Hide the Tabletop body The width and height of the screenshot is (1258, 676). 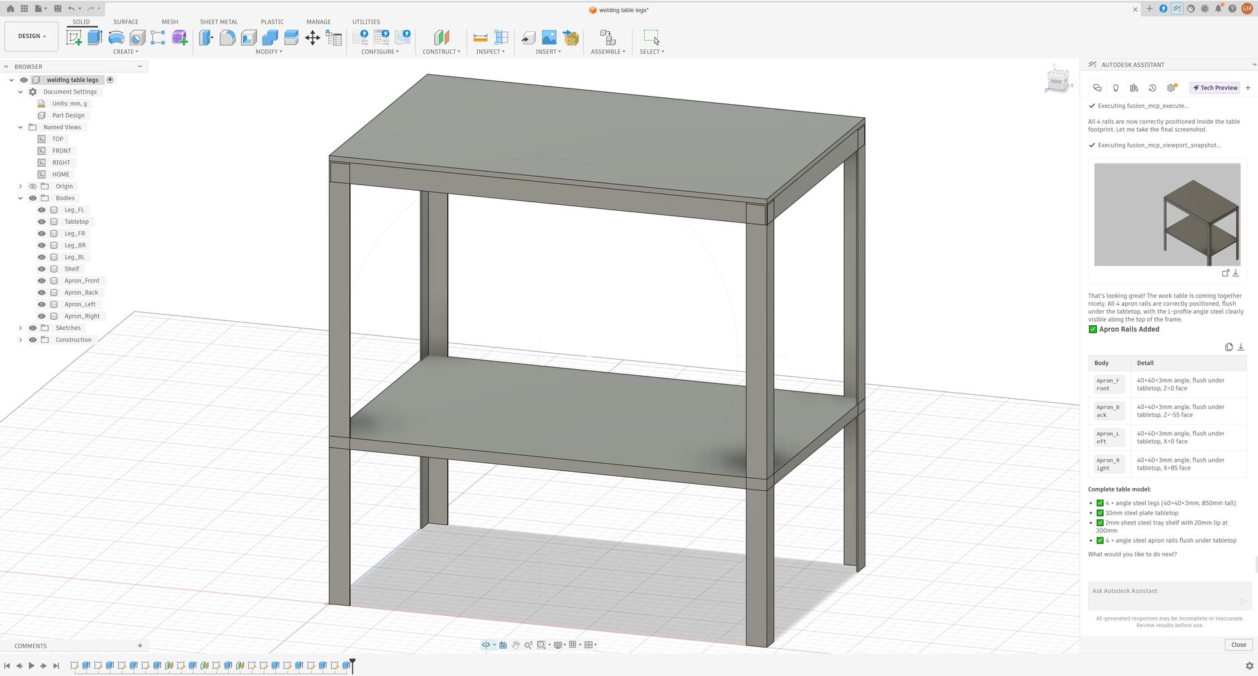pos(42,222)
